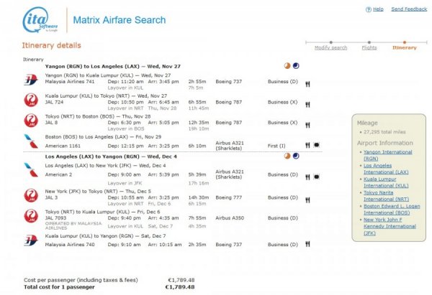Click the blue overnight icon for Yangon to Los Angeles

(296, 65)
